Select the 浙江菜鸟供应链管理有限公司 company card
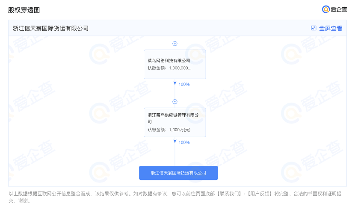This screenshot has width=355, height=206. [x=175, y=122]
